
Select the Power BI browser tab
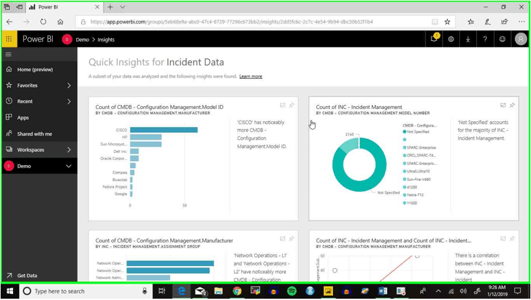(65, 7)
